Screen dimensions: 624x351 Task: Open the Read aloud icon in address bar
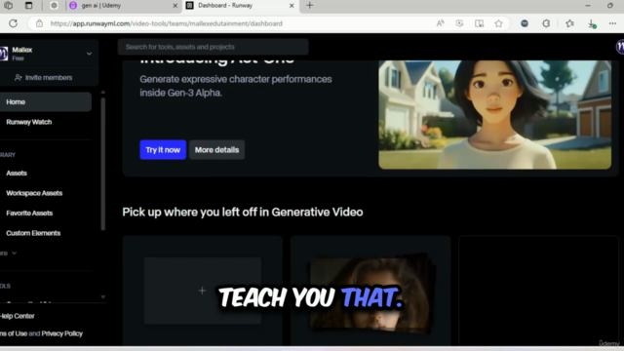coord(440,23)
